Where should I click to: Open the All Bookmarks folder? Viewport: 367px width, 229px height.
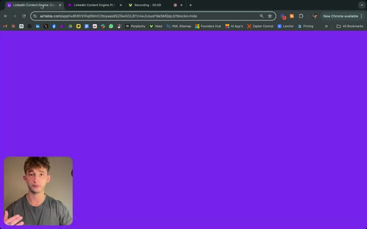[x=350, y=26]
